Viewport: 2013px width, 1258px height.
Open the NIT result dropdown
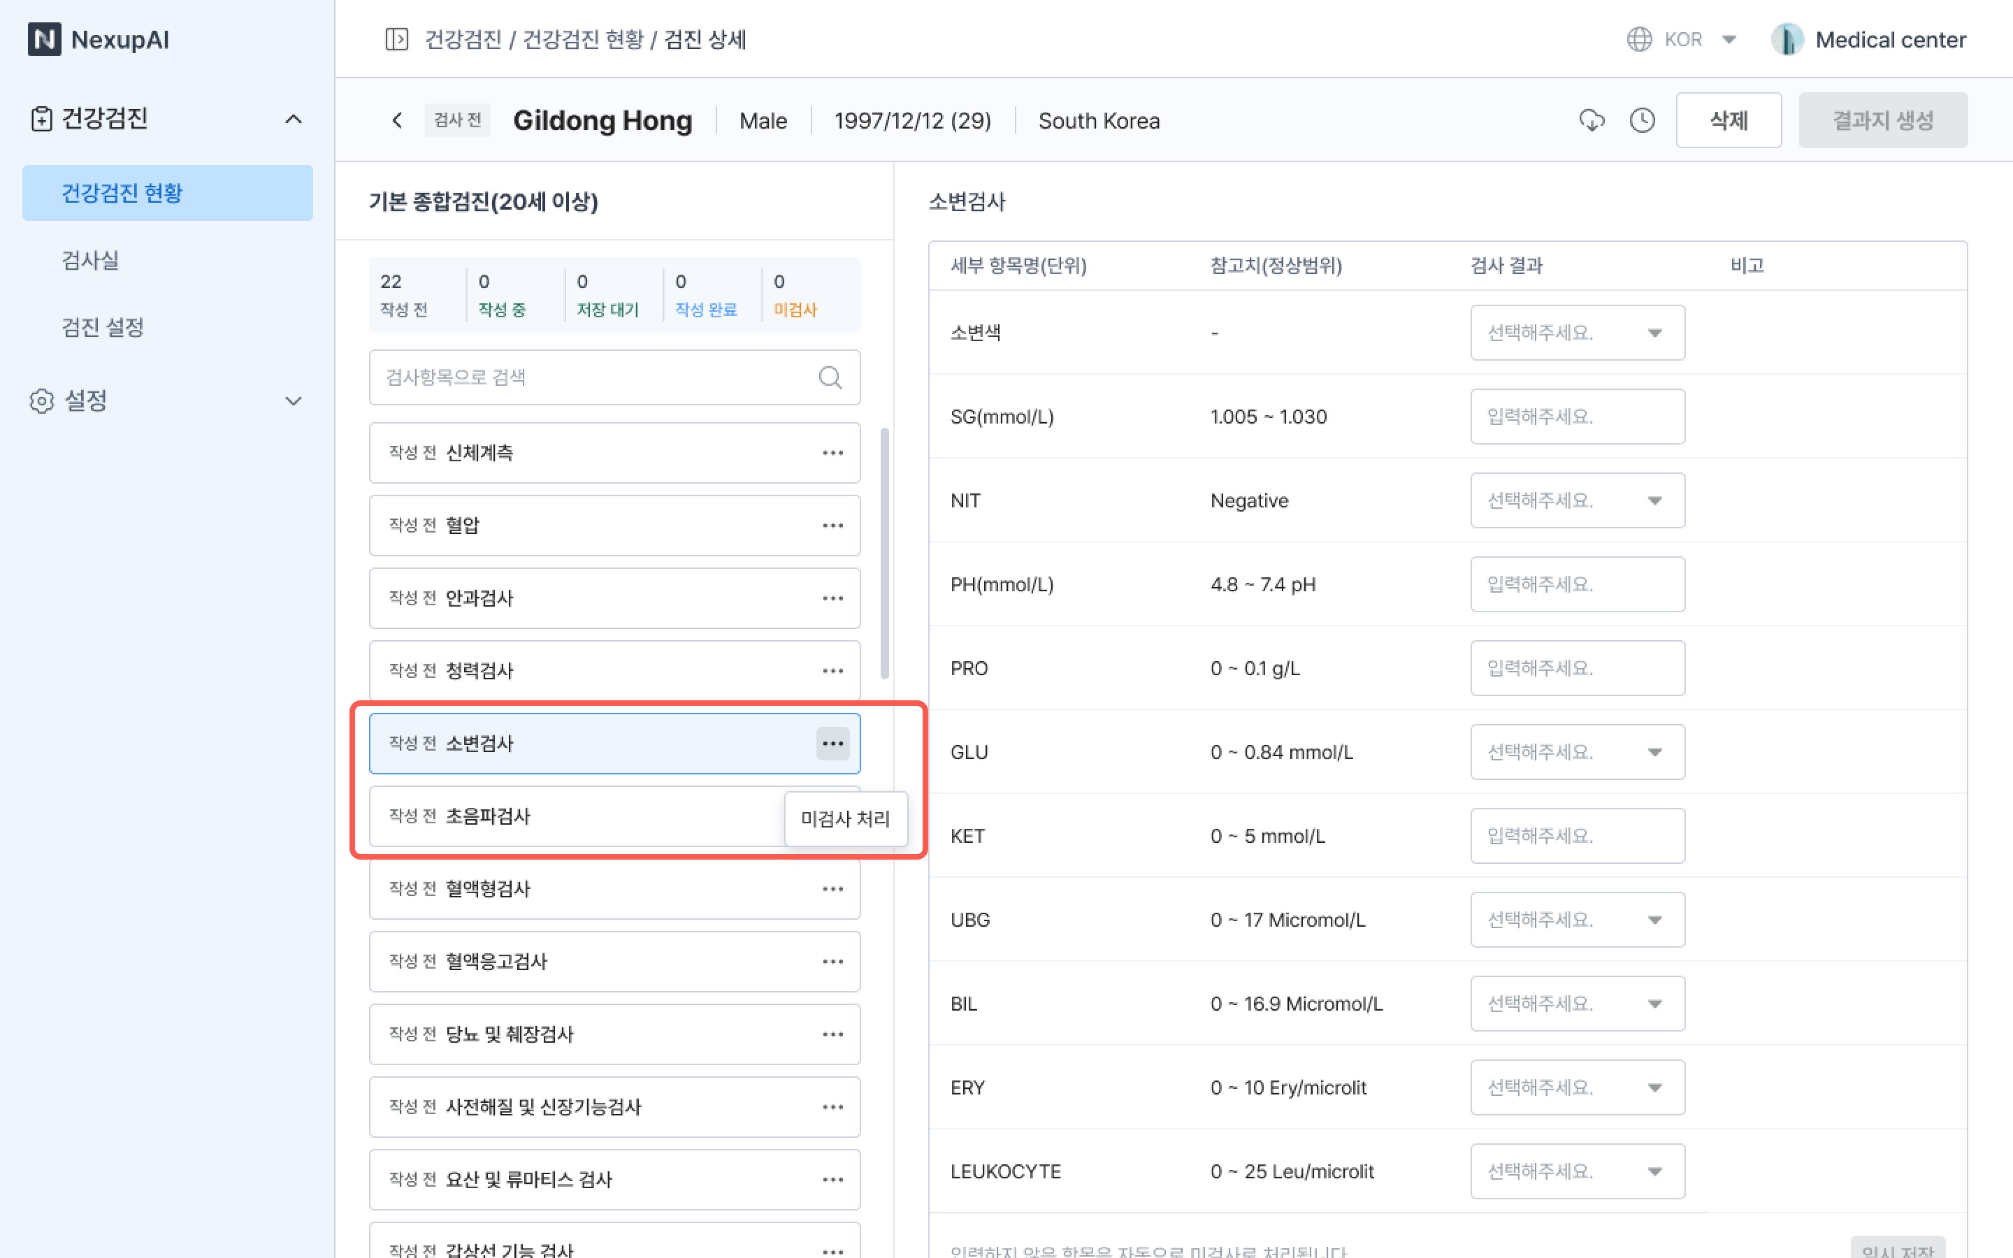[1577, 501]
